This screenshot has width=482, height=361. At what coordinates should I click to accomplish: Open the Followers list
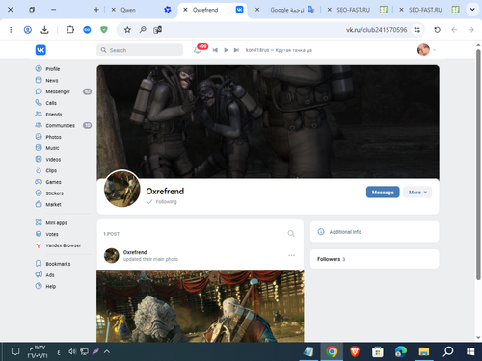point(374,259)
